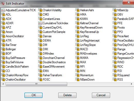The height and width of the screenshot is (101, 134).
Task: Pick KeyReversalDown from the list
Action: tap(91, 28)
